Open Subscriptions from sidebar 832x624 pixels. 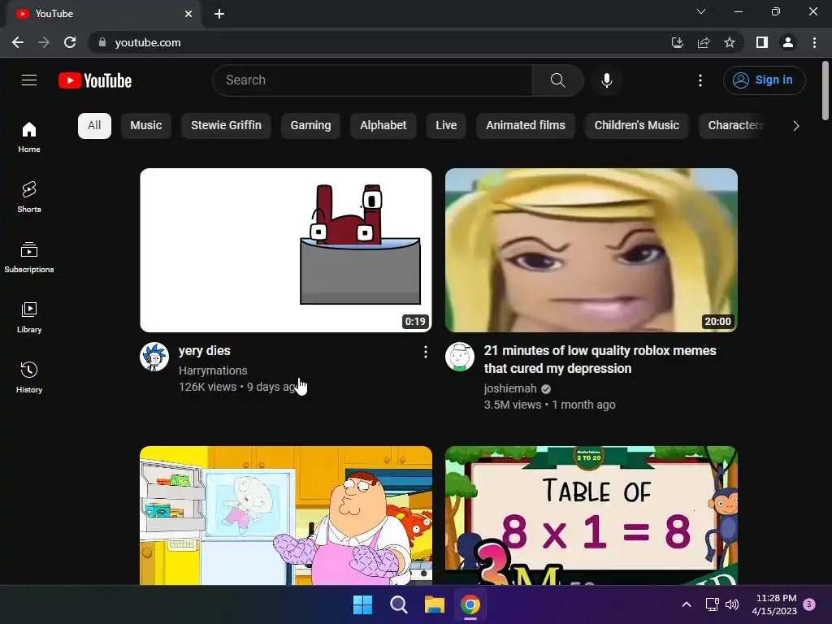[29, 257]
